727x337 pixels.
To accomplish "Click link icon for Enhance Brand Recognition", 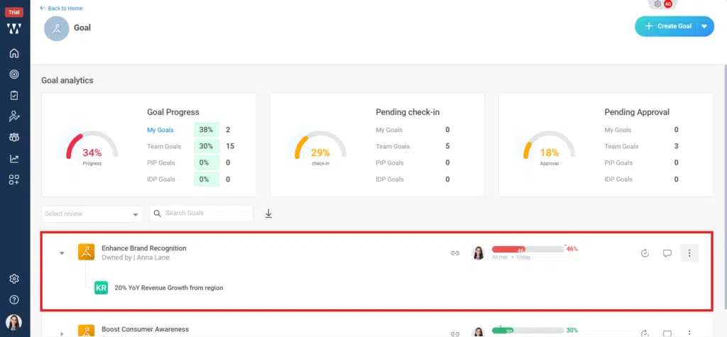I will (x=455, y=253).
